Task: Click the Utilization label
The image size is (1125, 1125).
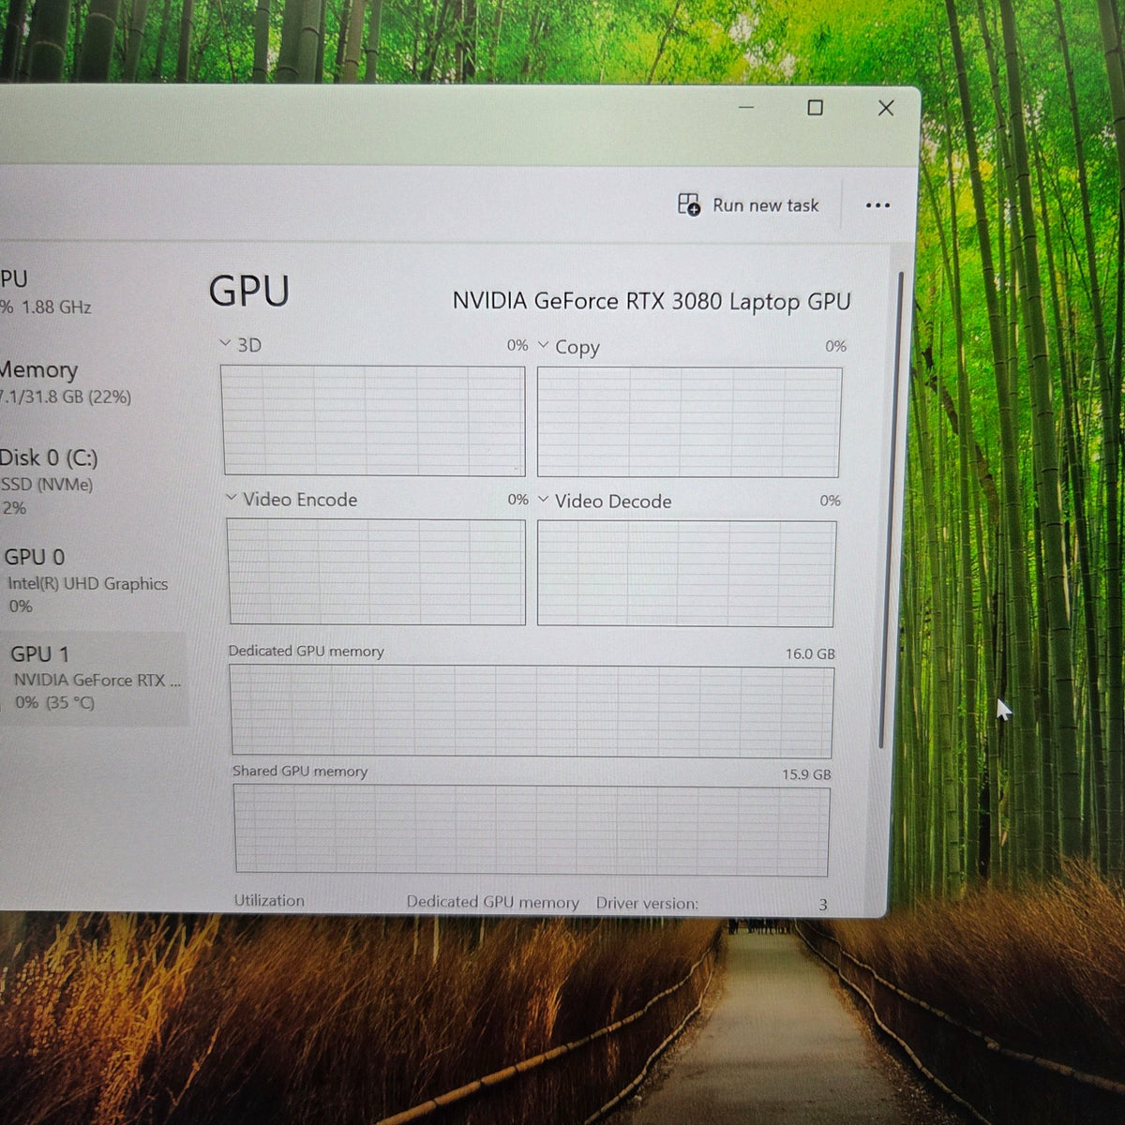Action: point(269,900)
